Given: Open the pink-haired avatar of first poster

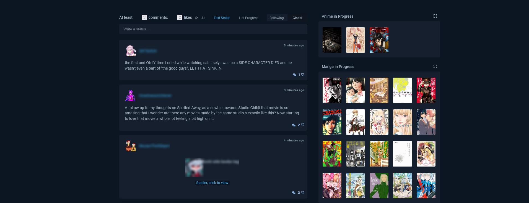Looking at the screenshot, I should tap(131, 51).
